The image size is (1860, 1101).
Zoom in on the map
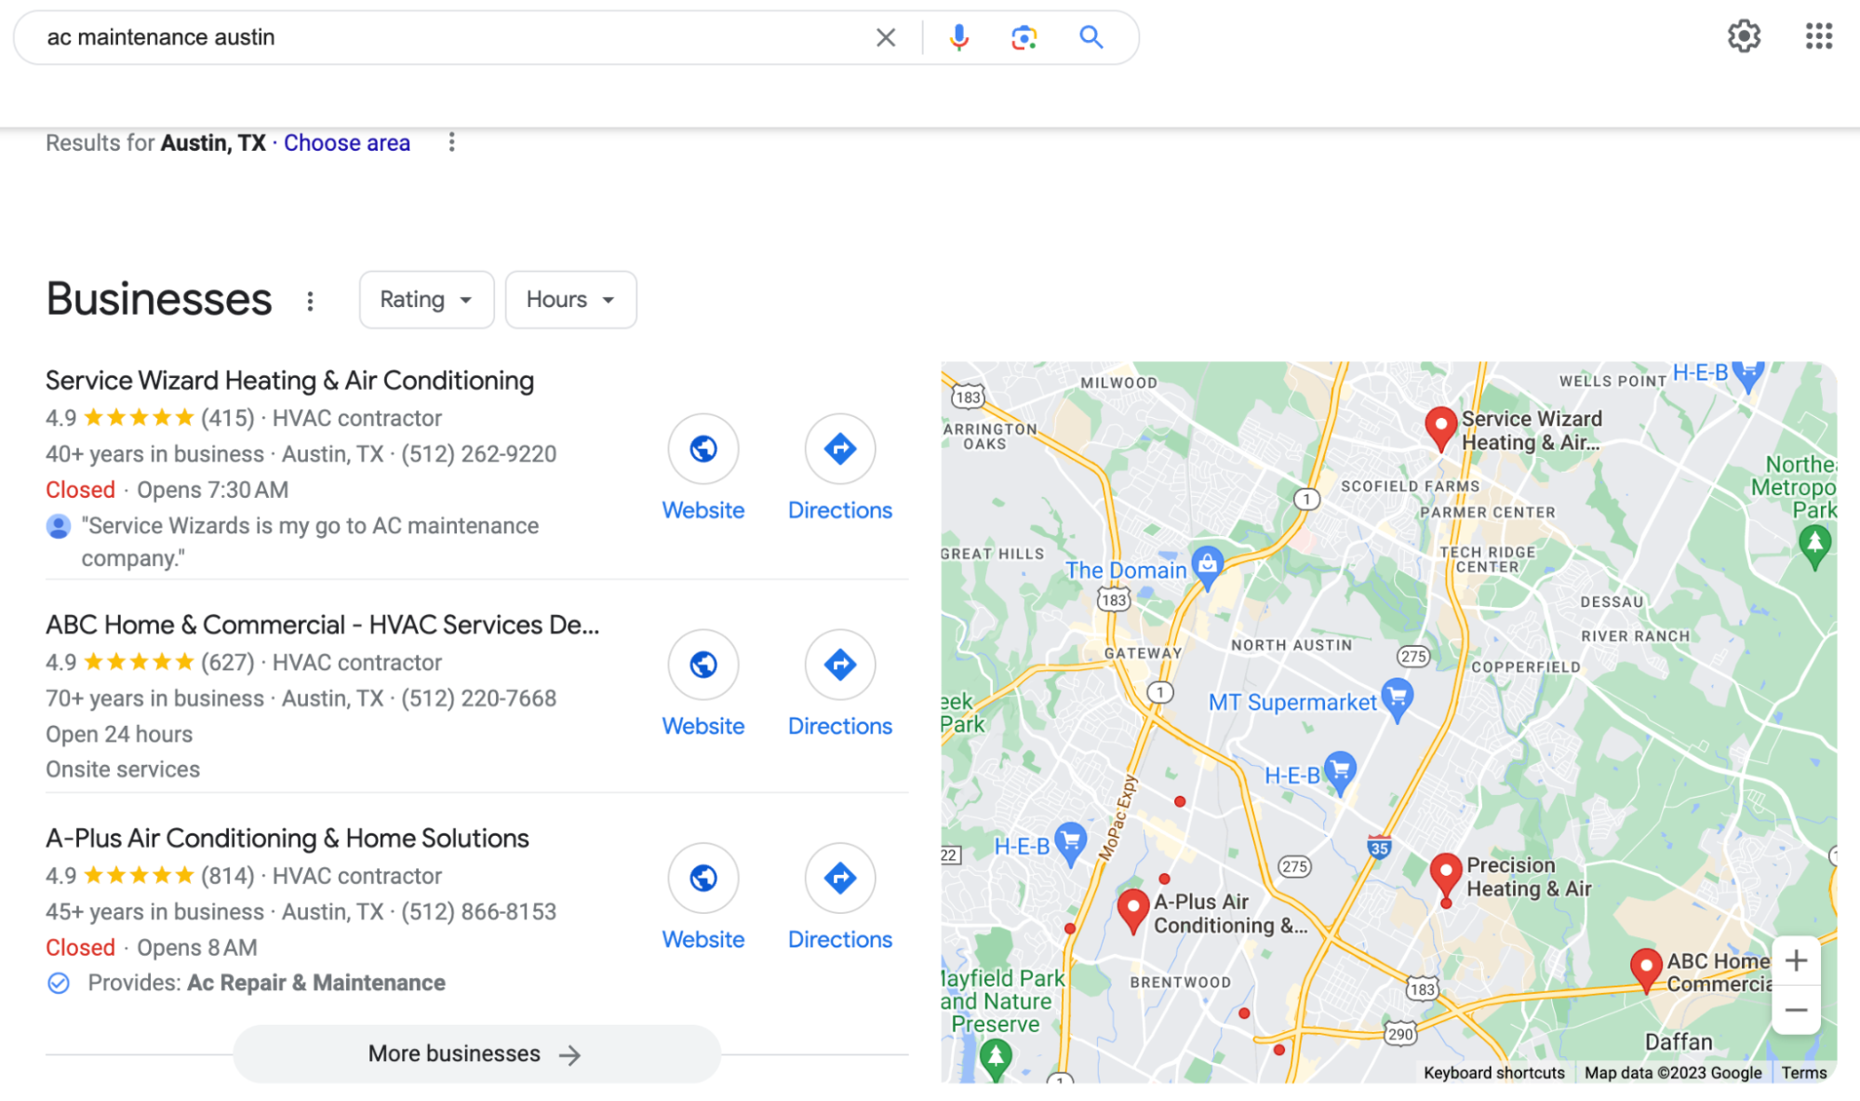pos(1796,960)
